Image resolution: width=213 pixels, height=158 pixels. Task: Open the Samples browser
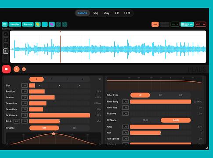(x=15, y=24)
